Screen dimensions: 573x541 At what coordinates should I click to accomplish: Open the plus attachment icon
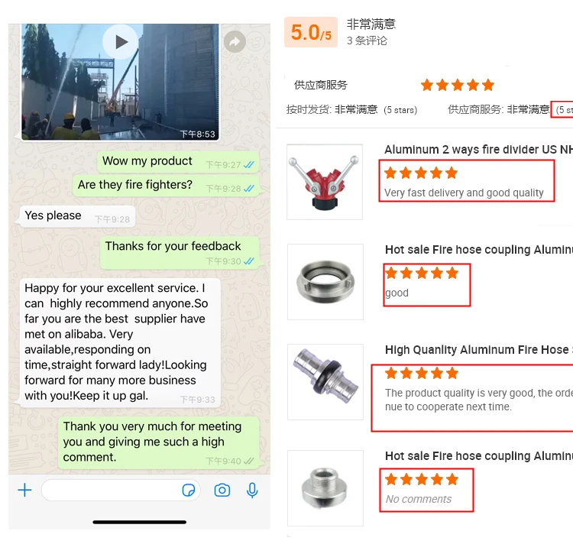pyautogui.click(x=25, y=490)
